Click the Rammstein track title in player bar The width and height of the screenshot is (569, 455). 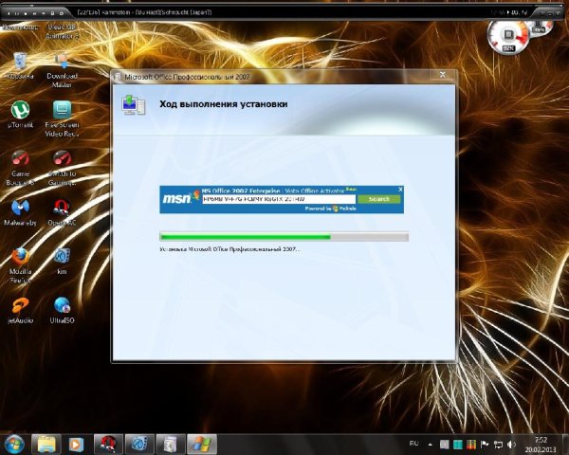click(144, 12)
